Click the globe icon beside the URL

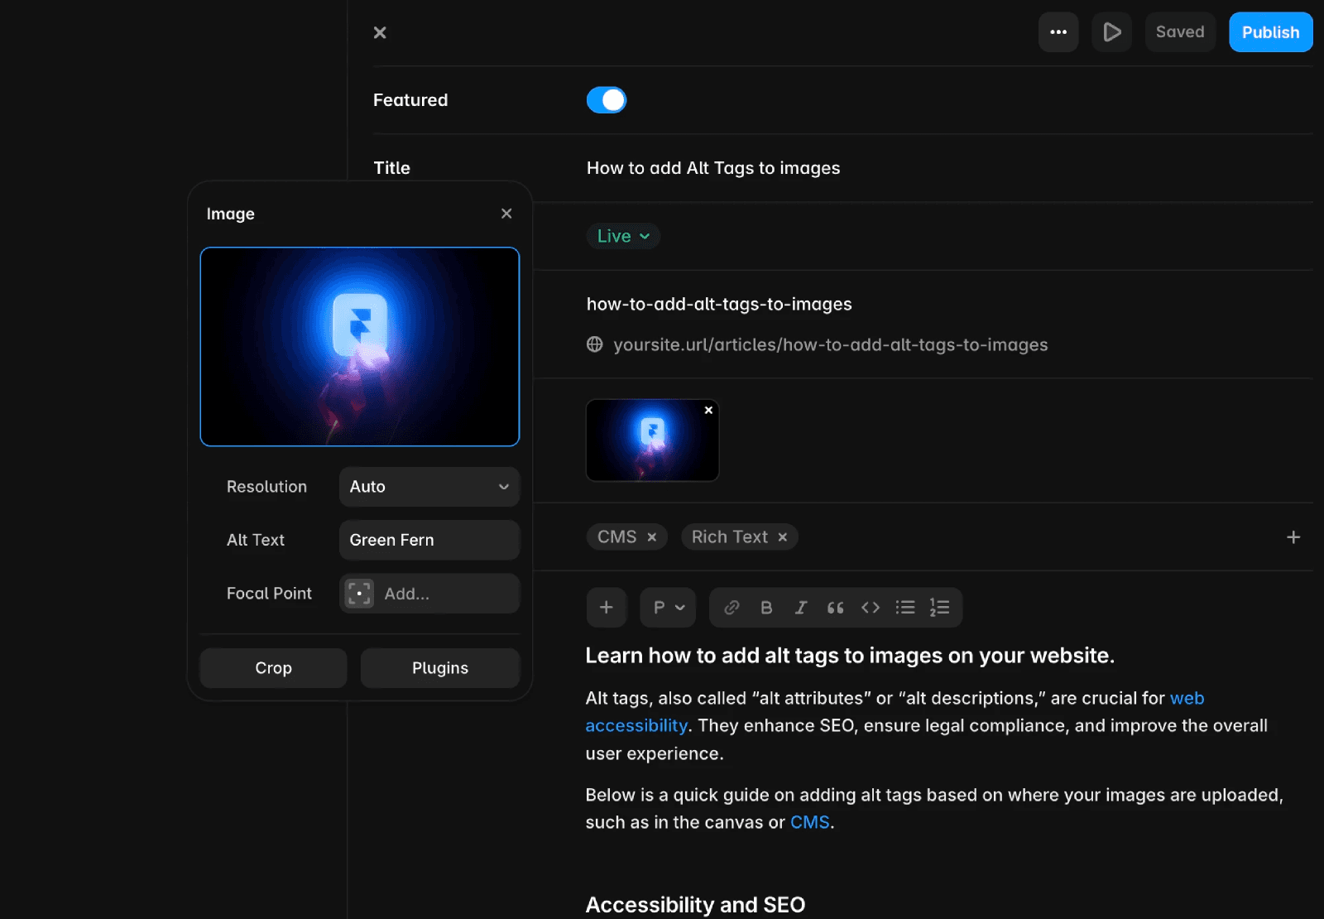[595, 344]
